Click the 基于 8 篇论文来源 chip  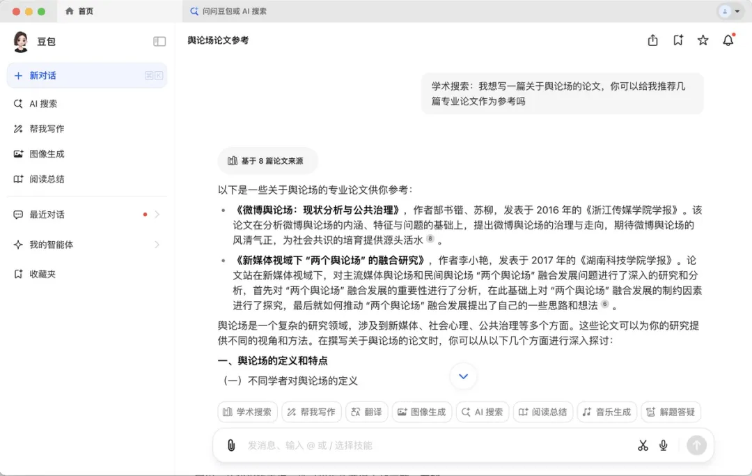[267, 161]
